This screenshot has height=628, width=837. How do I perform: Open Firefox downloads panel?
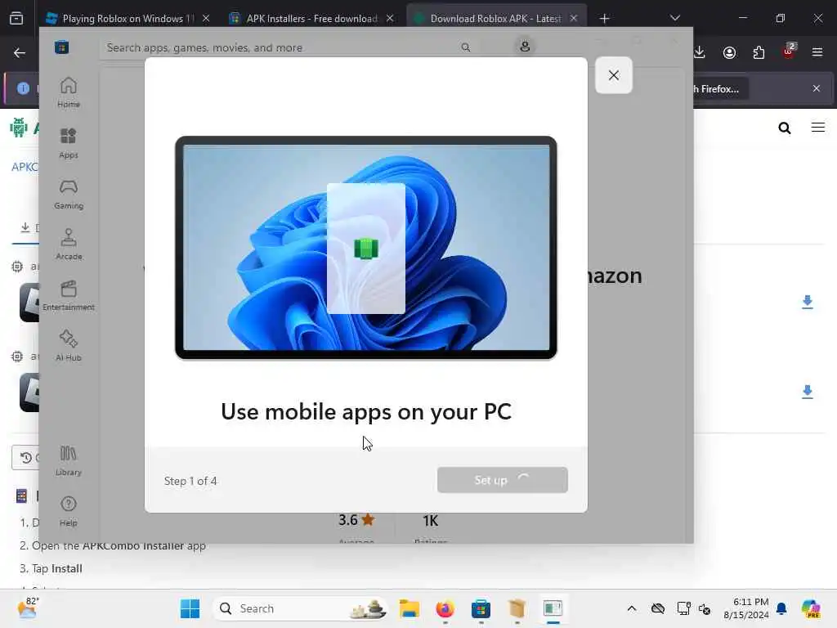pos(700,52)
